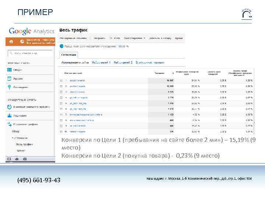Tick the checkbox for google / organic row
Image resolution: width=265 pixels, height=198 pixels.
pyautogui.click(x=61, y=81)
